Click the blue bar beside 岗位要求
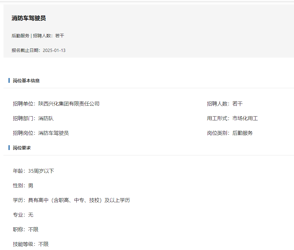The width and height of the screenshot is (294, 250). coord(9,148)
